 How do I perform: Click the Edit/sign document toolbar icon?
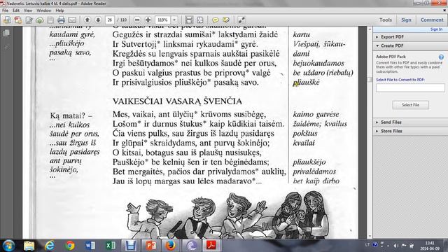point(29,20)
